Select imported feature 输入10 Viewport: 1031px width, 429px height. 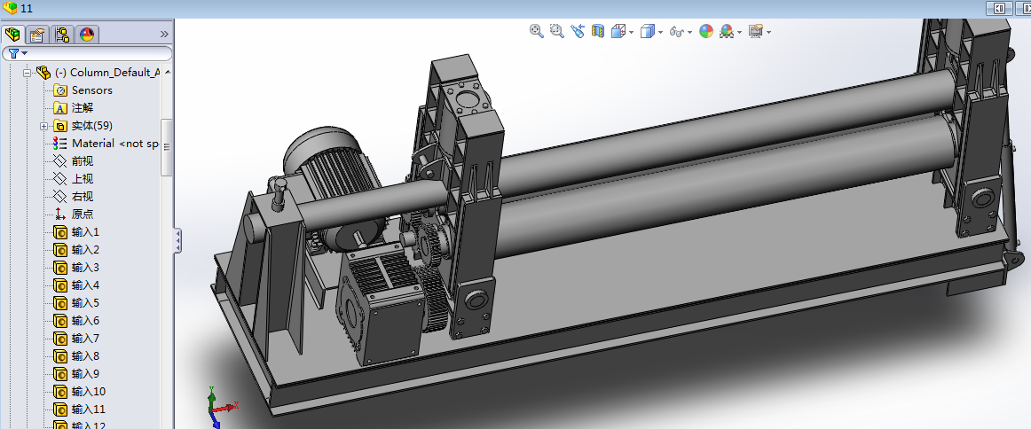pos(80,392)
